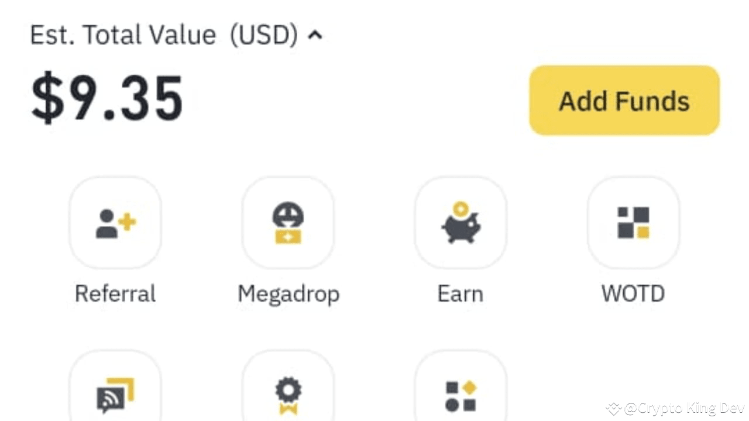This screenshot has height=421, width=749.
Task: Select the Megadrop text label
Action: tap(288, 294)
